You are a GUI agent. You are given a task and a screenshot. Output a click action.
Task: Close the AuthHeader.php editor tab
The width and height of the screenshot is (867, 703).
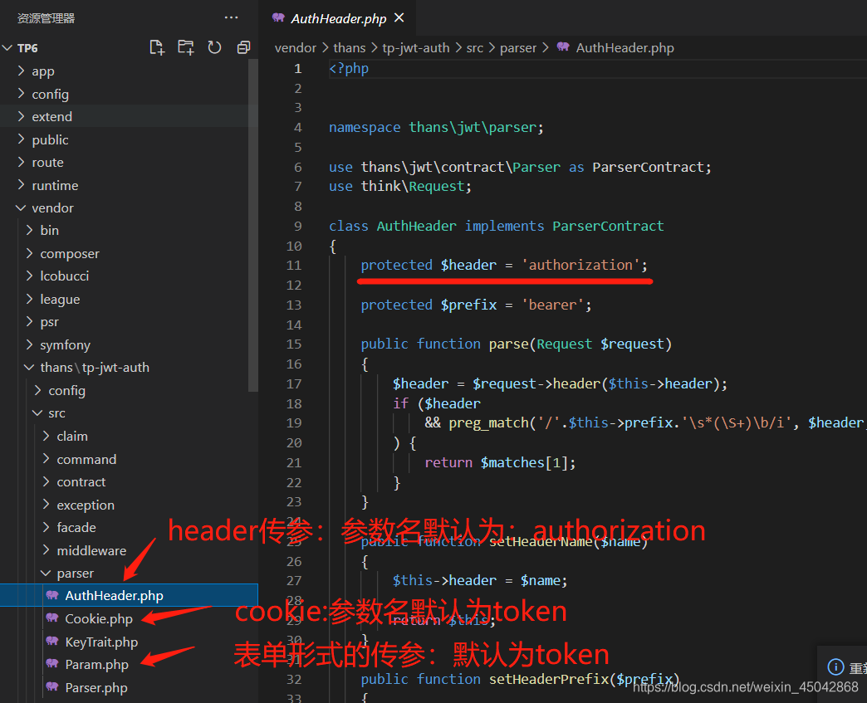point(399,17)
